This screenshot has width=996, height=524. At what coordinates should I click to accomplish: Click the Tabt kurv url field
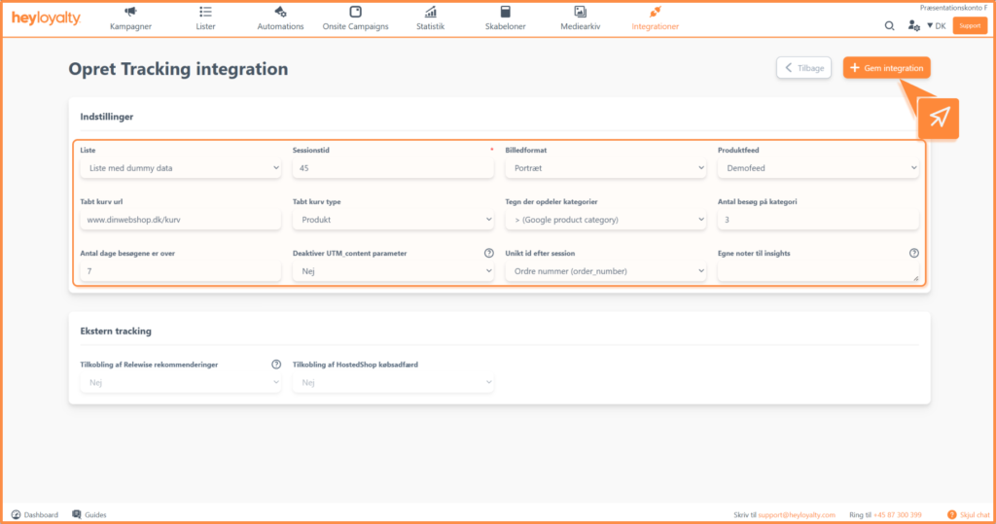pyautogui.click(x=180, y=220)
